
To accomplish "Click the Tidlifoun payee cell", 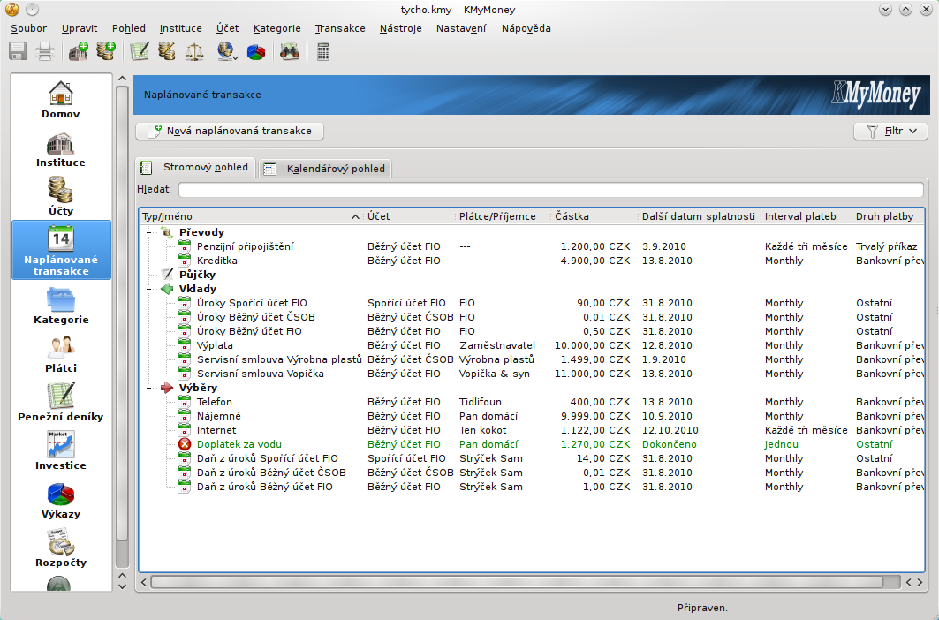I will click(x=481, y=402).
